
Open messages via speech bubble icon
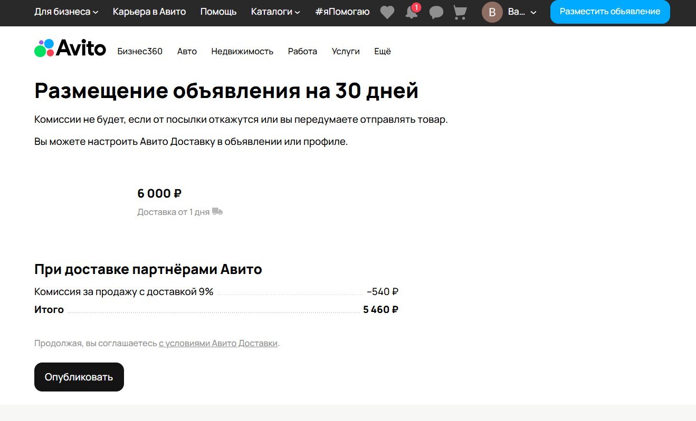click(436, 12)
